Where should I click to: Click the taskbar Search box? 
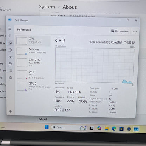pyautogui.click(x=69, y=127)
